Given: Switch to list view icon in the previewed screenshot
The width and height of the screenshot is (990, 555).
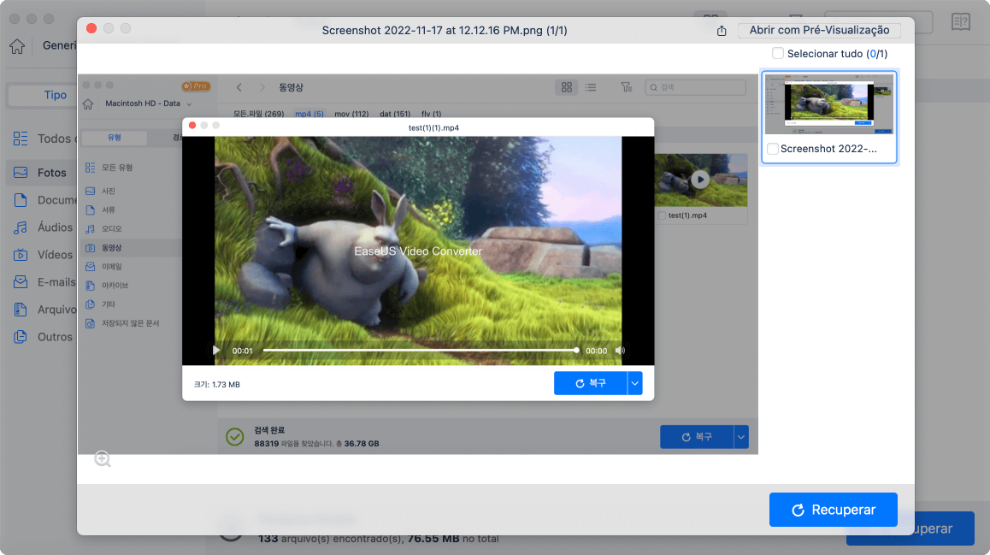Looking at the screenshot, I should coord(591,87).
